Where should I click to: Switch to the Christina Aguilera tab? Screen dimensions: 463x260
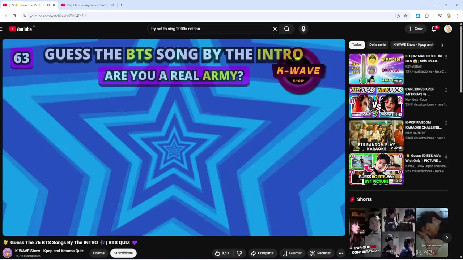pyautogui.click(x=87, y=5)
